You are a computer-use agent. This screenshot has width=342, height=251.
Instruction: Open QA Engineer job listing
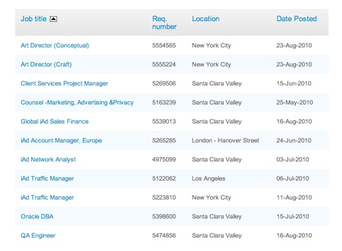pos(38,235)
